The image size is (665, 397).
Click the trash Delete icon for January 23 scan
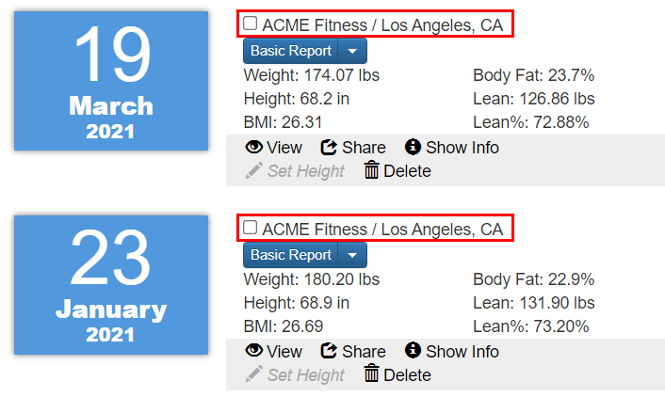pyautogui.click(x=371, y=373)
